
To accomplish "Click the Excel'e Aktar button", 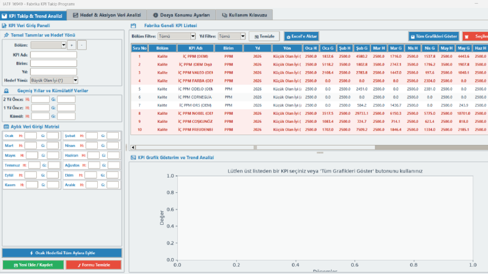I will pos(302,36).
